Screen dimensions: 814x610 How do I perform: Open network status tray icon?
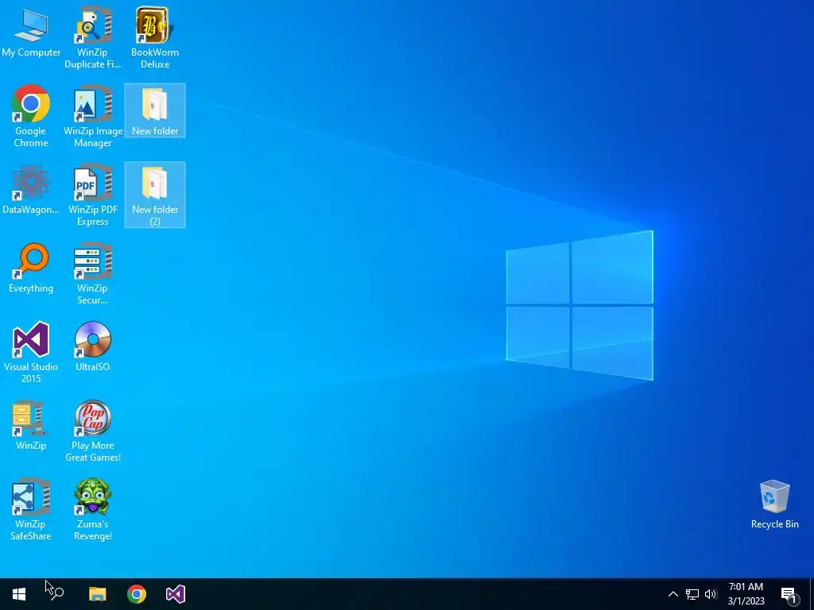(x=692, y=594)
